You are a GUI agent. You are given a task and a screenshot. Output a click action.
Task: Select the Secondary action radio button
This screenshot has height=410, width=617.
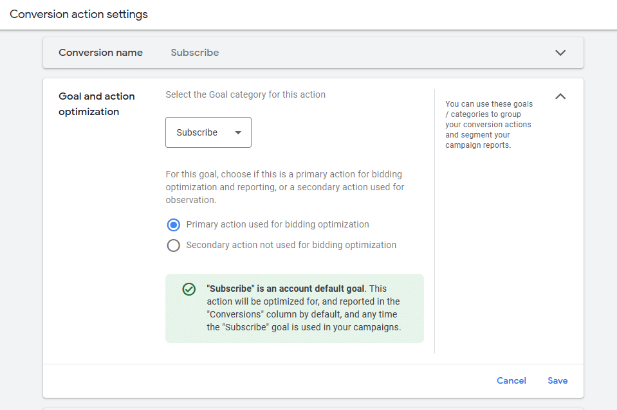(x=173, y=245)
